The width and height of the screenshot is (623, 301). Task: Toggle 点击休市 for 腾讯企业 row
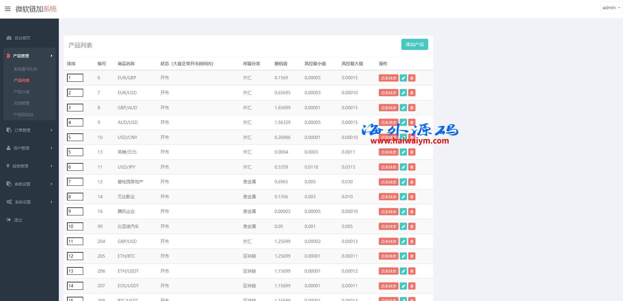[x=388, y=212]
